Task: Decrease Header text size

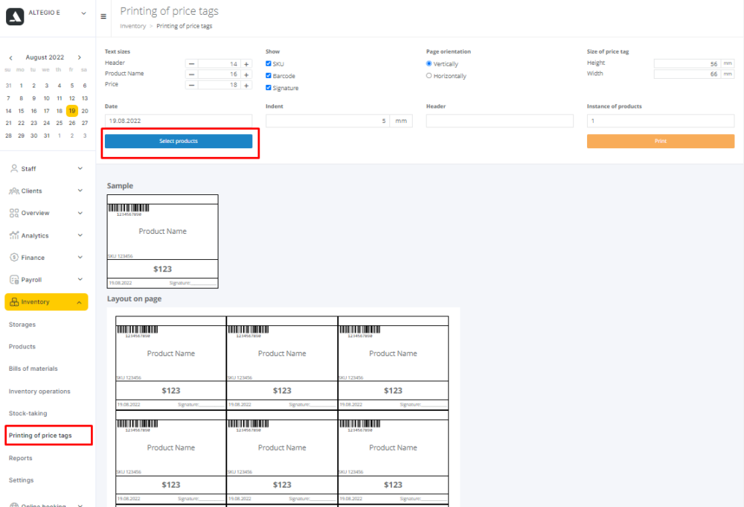Action: [x=191, y=63]
